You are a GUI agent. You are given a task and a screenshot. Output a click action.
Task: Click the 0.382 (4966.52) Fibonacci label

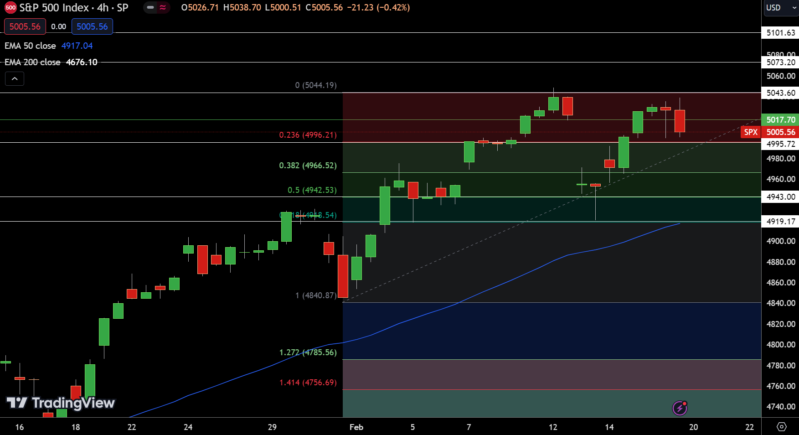point(308,166)
